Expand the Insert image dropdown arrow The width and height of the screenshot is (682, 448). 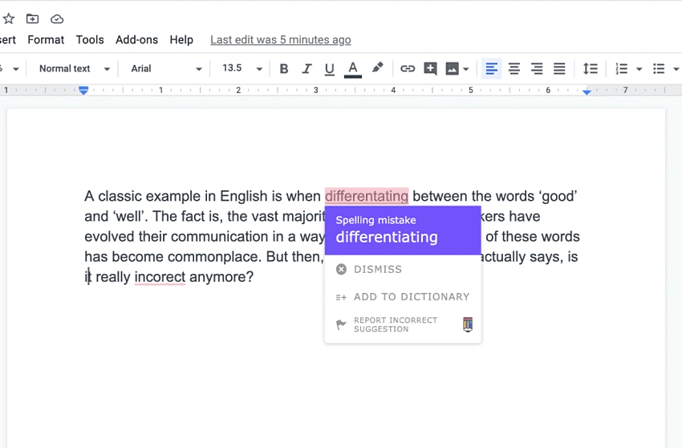coord(466,69)
